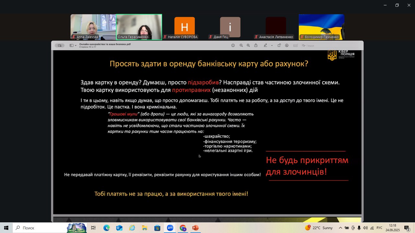Open the PDF document info icon
Viewport: 415px width, 233px height.
(x=233, y=46)
